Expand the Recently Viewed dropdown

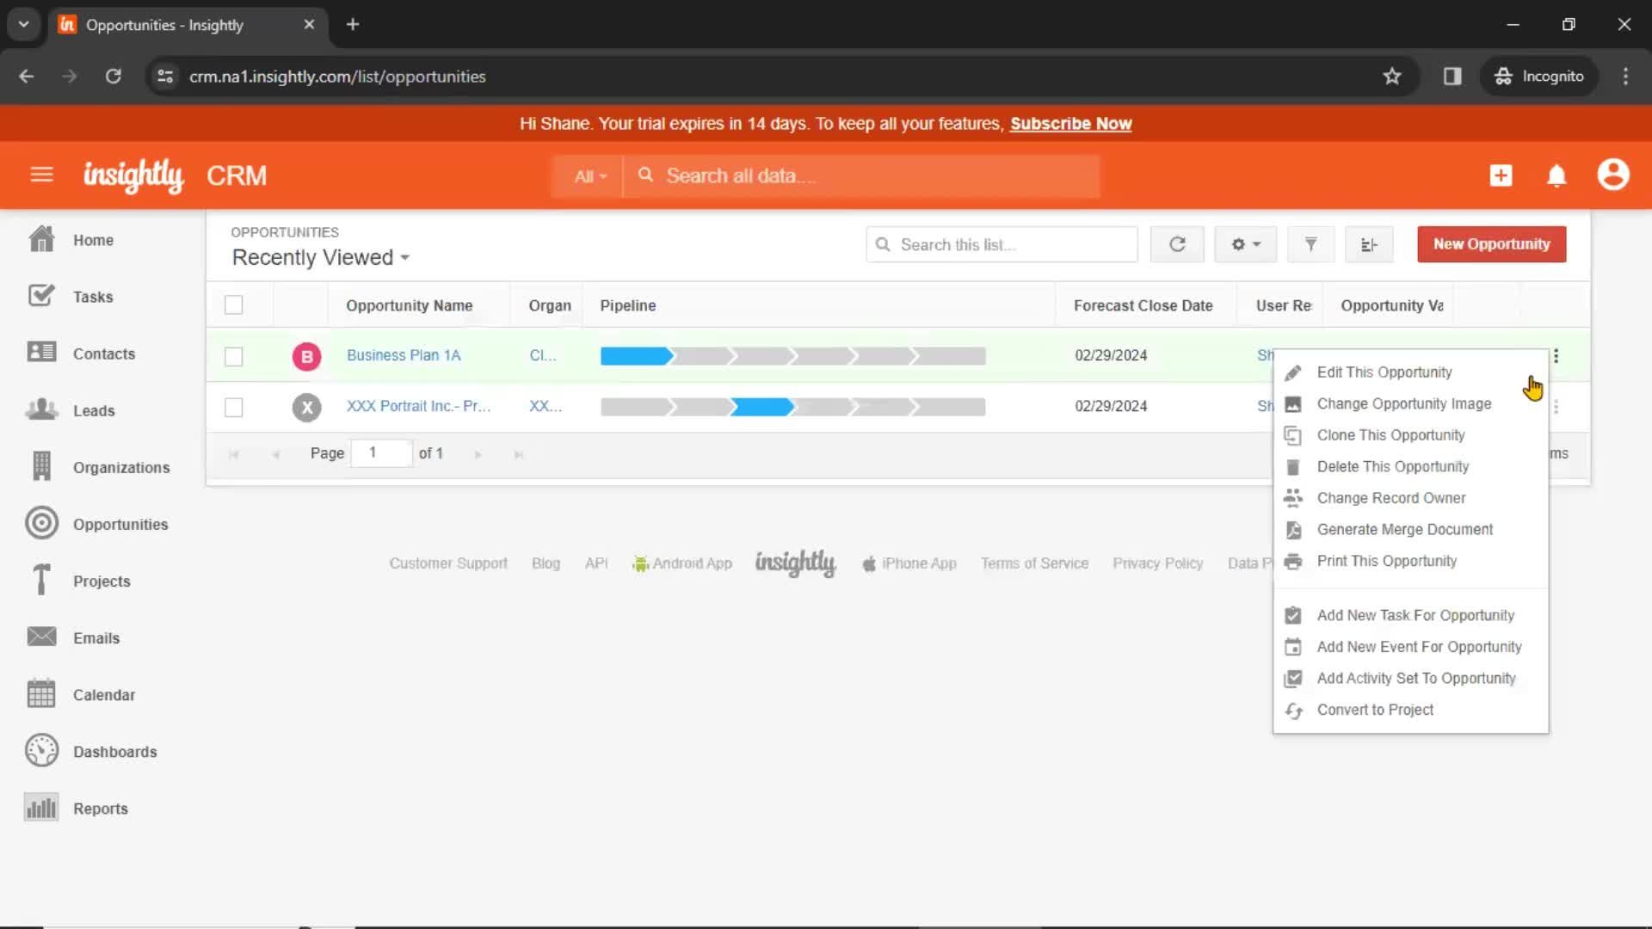[x=321, y=257]
